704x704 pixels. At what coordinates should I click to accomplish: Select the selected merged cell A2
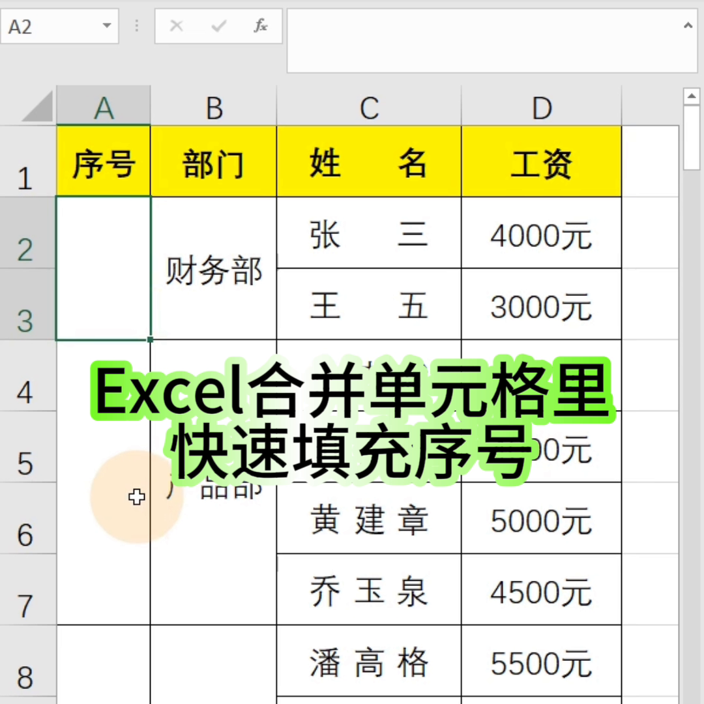pyautogui.click(x=103, y=269)
